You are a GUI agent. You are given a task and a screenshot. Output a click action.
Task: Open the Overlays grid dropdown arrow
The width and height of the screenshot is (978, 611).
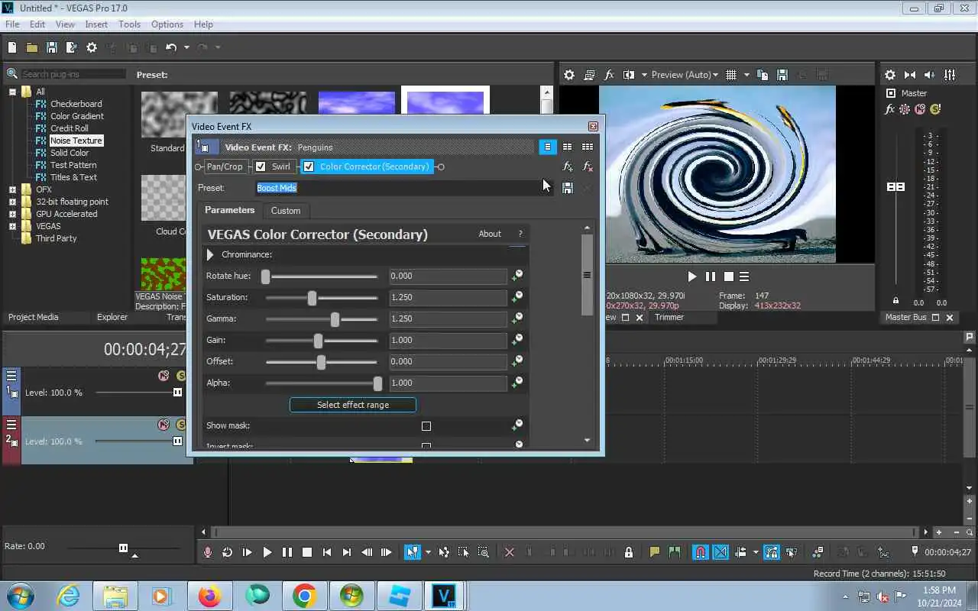point(746,75)
